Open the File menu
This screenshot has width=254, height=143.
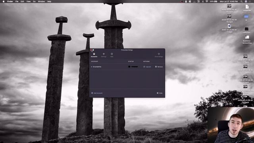(17, 2)
